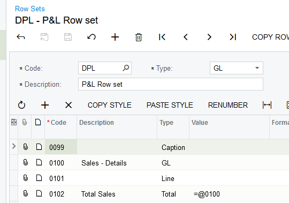Open the Row Sets breadcrumb link
The height and width of the screenshot is (203, 289).
30,9
